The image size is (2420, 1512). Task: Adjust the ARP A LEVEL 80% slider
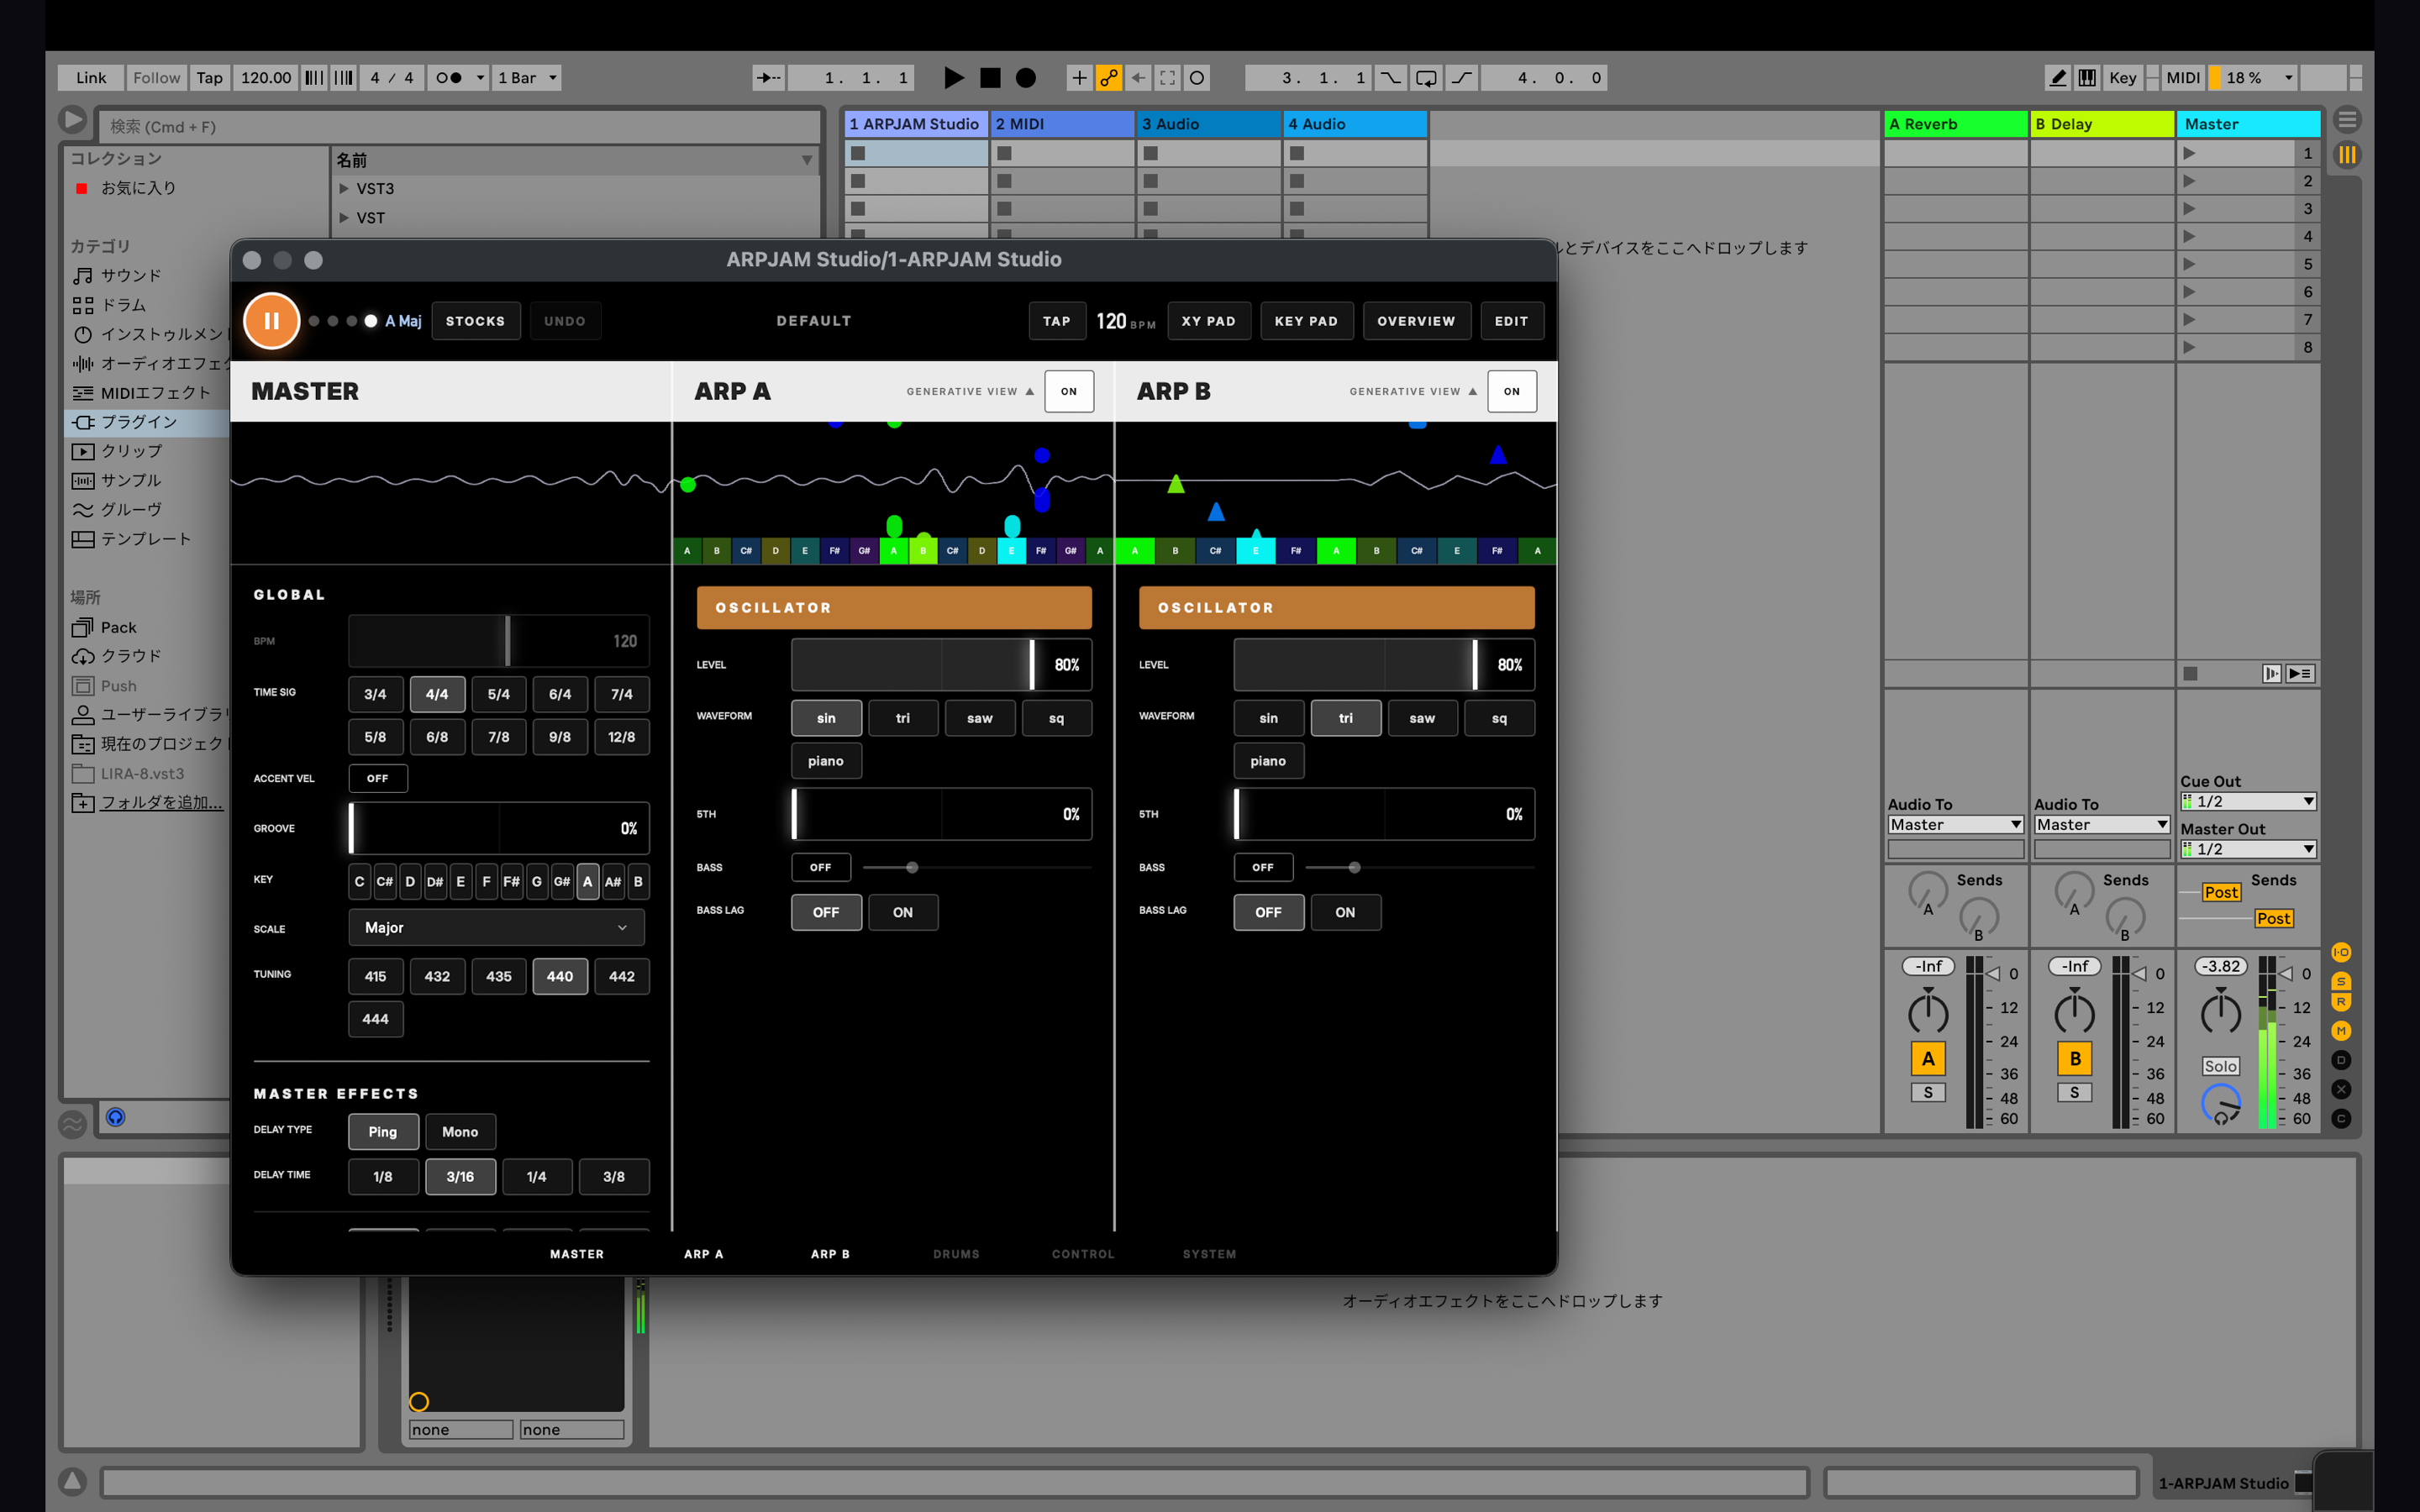pyautogui.click(x=941, y=665)
